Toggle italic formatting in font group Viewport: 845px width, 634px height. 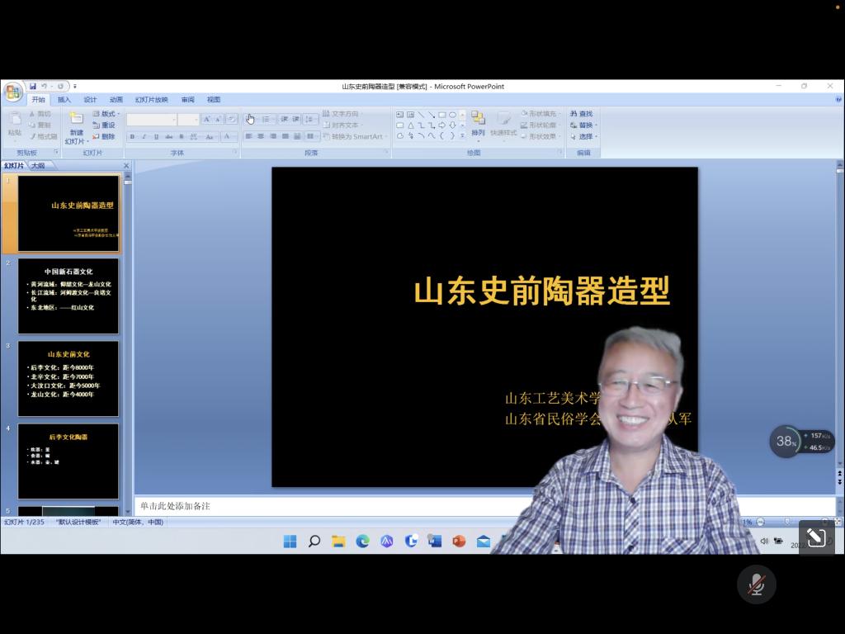tap(144, 137)
